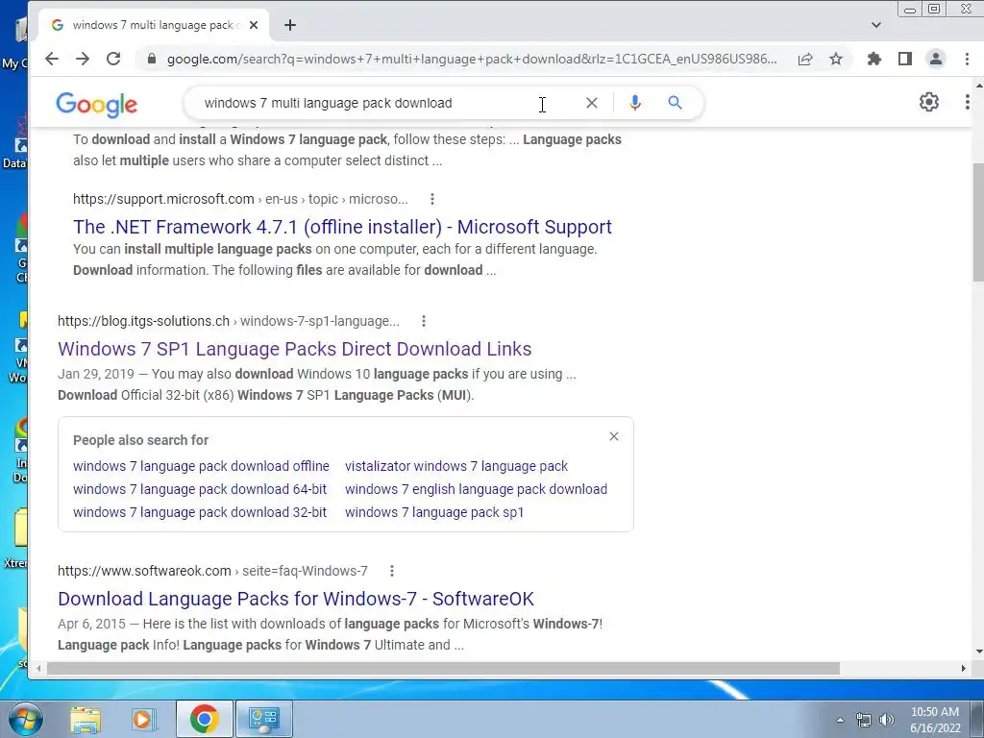The height and width of the screenshot is (738, 984).
Task: Open Windows 7 SP1 Language Packs Direct Download Links
Action: tap(294, 349)
